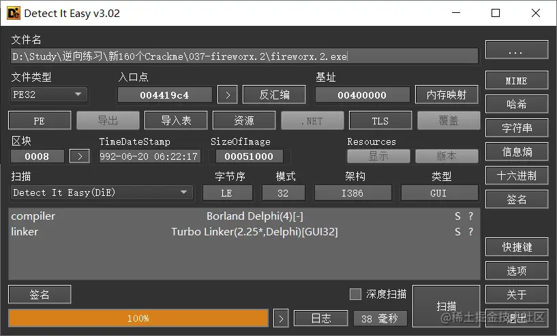Click the 覆盖 overlay button

449,120
